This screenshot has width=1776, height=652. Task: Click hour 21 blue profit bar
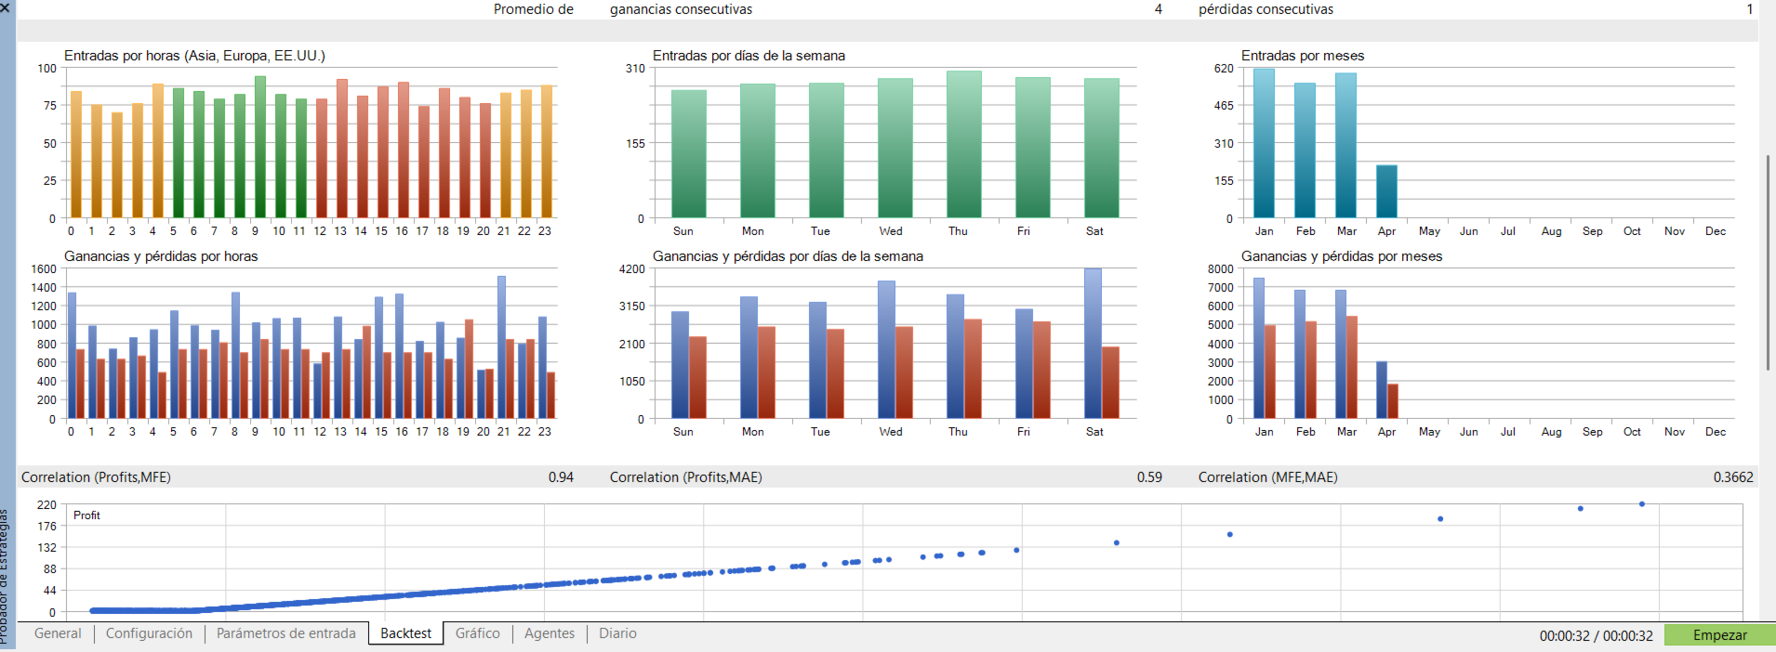[x=501, y=347]
